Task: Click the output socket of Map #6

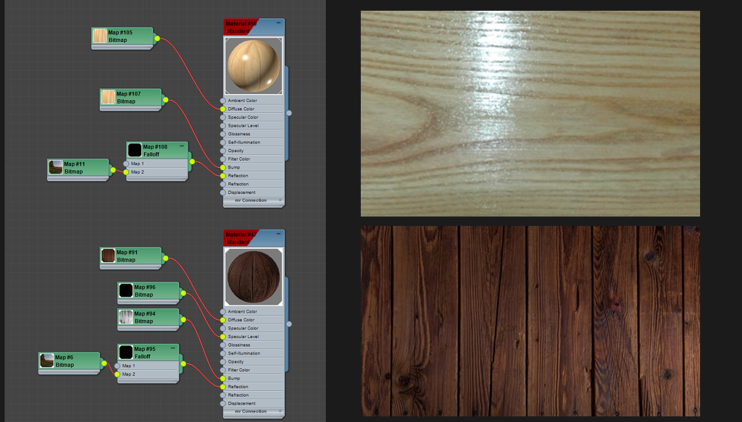Action: point(104,363)
